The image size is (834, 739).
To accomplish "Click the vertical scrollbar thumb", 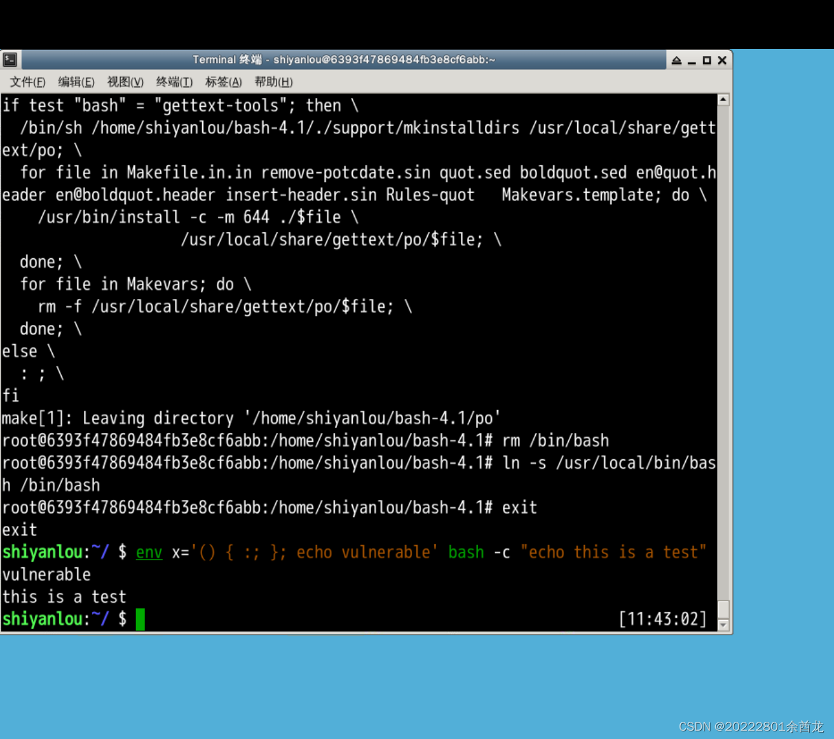I will (723, 609).
